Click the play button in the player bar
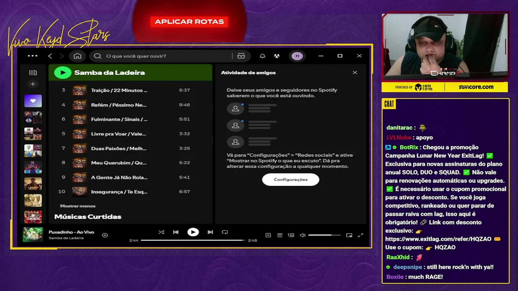This screenshot has width=518, height=291. point(193,232)
